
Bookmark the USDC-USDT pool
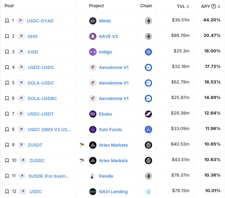[7, 114]
